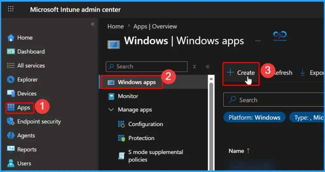Click the apps list Search field

(274, 100)
